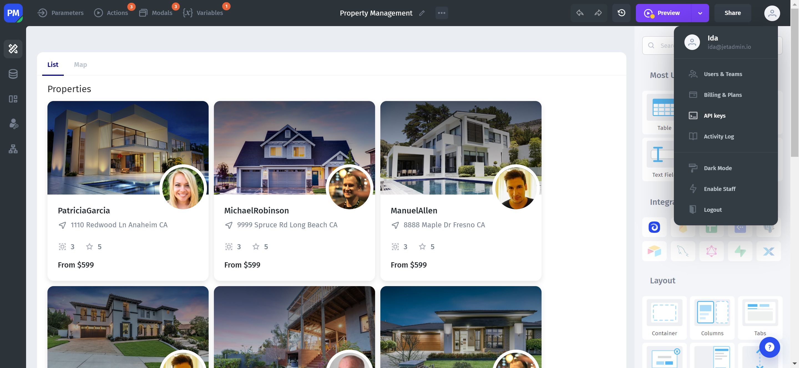Add the Tabs layout component

760,317
